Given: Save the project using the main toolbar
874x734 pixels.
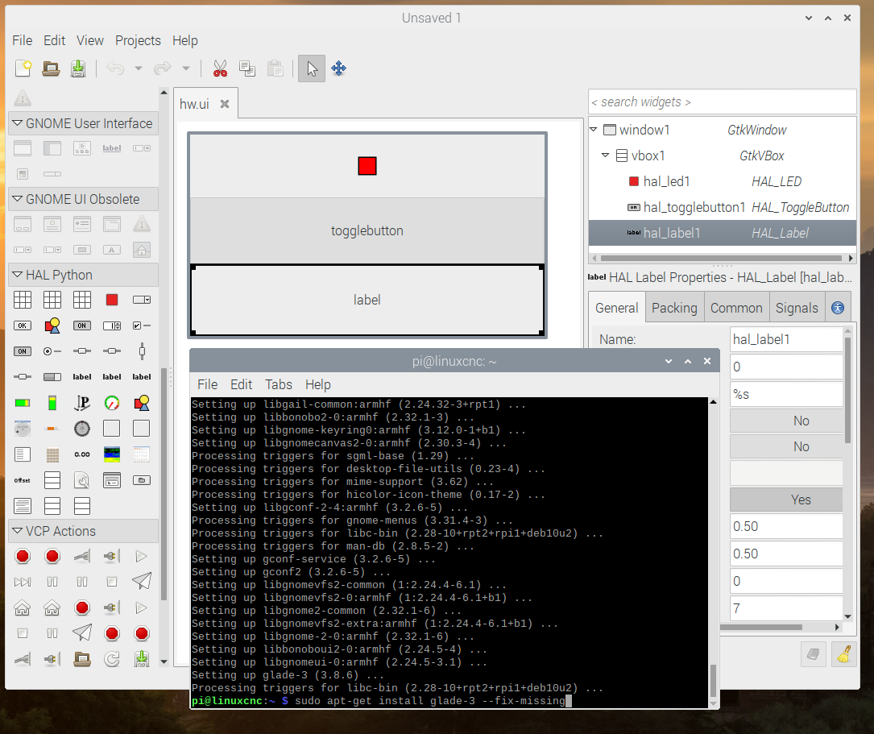Looking at the screenshot, I should pyautogui.click(x=78, y=68).
